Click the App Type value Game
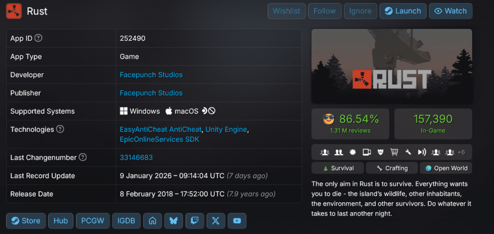Viewport: 494px width, 234px height. pos(129,57)
